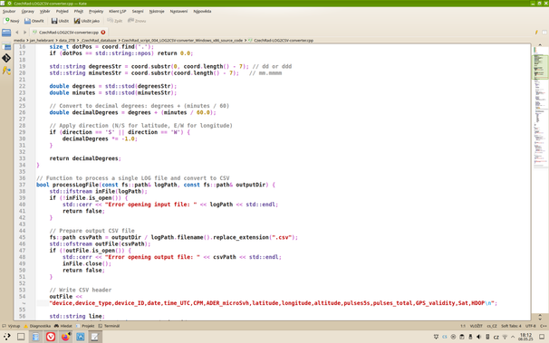Open the Hledat search panel

click(x=63, y=326)
